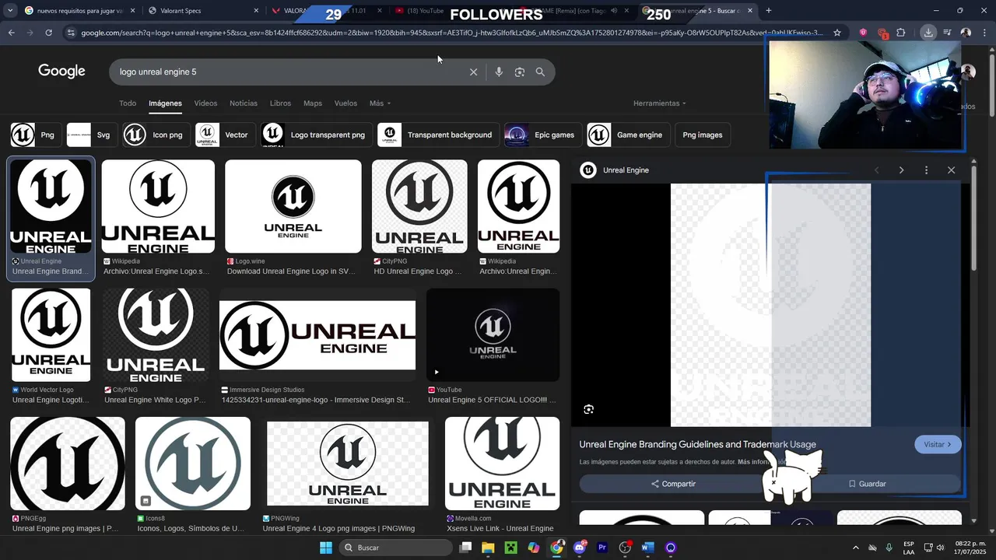Open Unreal Engine Branding Guidelines link

coord(697,444)
